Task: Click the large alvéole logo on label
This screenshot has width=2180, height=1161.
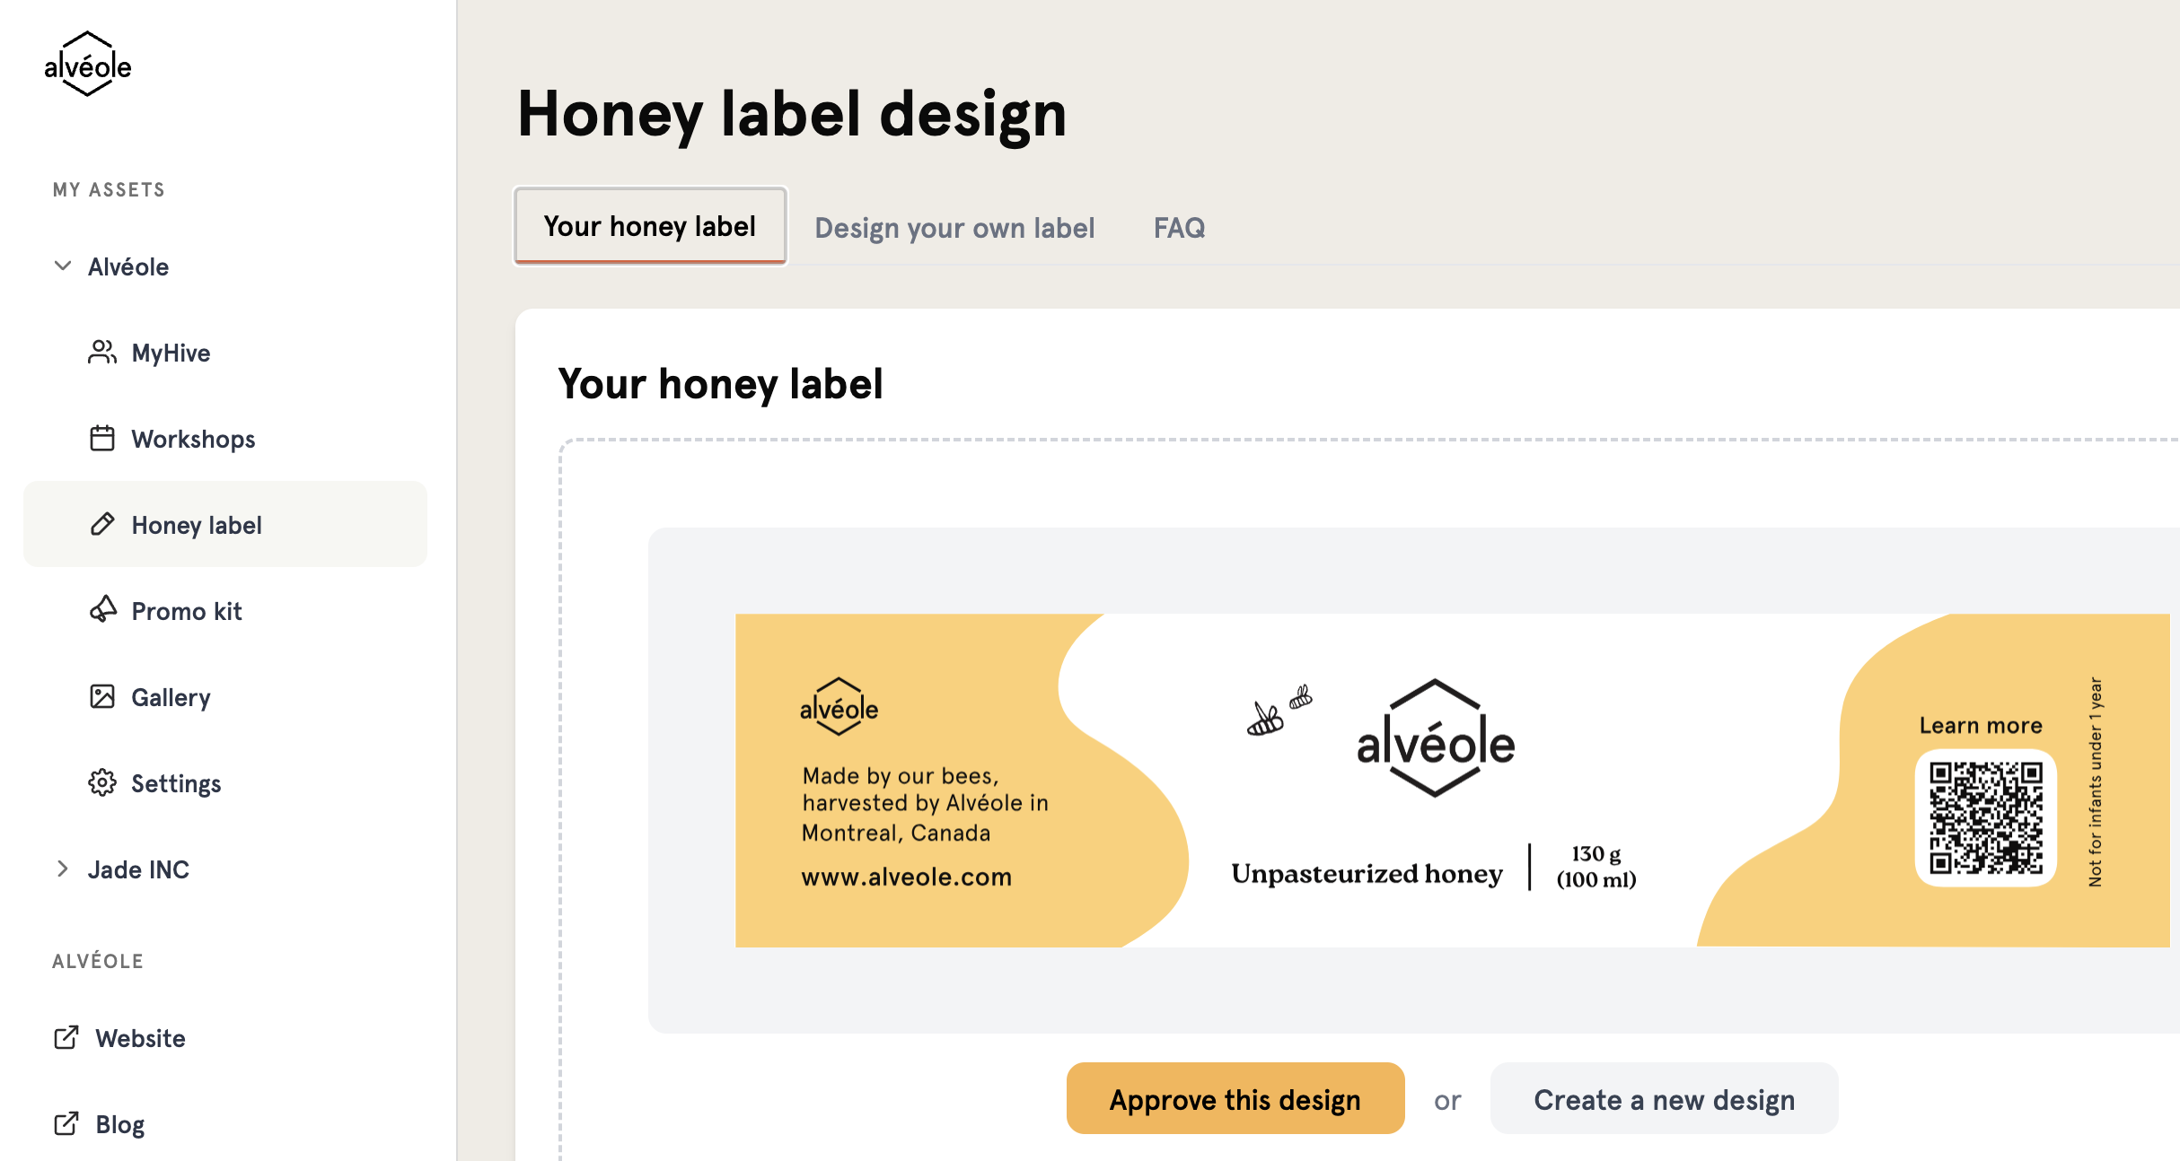Action: tap(1436, 738)
